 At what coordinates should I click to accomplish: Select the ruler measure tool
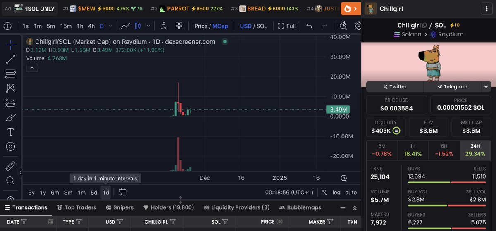click(11, 166)
